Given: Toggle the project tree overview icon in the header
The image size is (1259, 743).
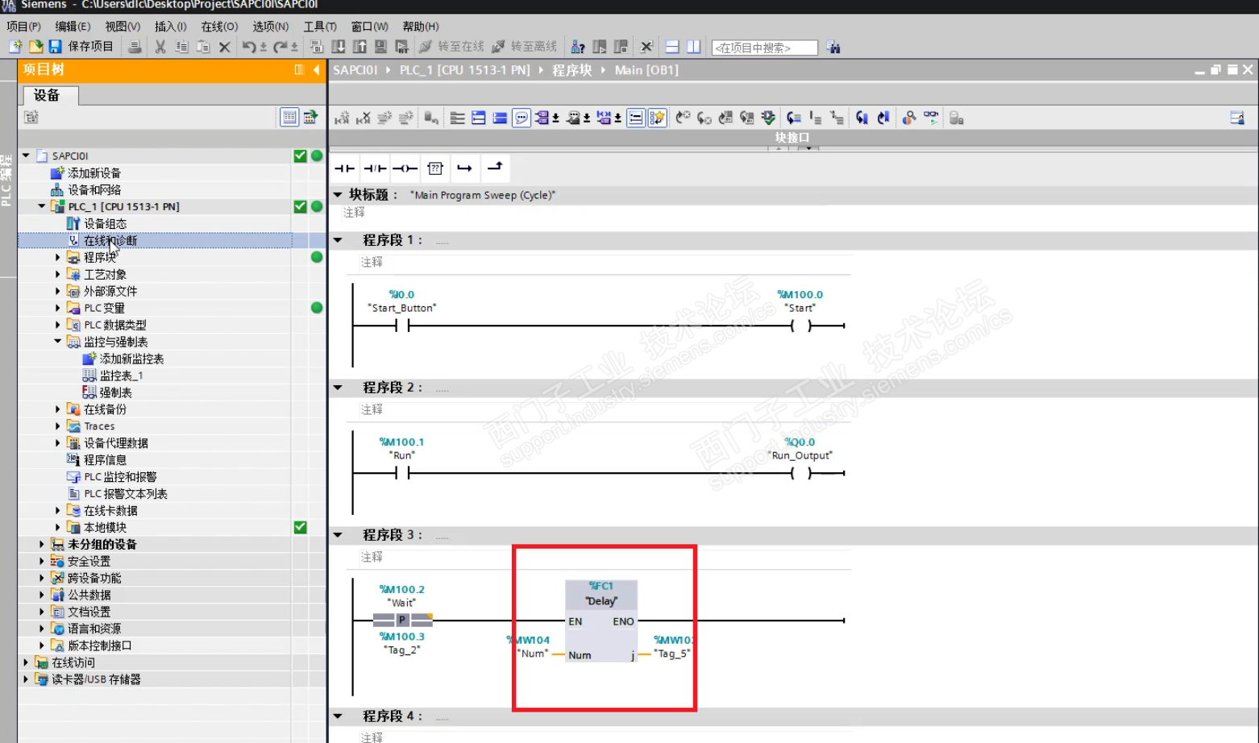Looking at the screenshot, I should (x=299, y=70).
